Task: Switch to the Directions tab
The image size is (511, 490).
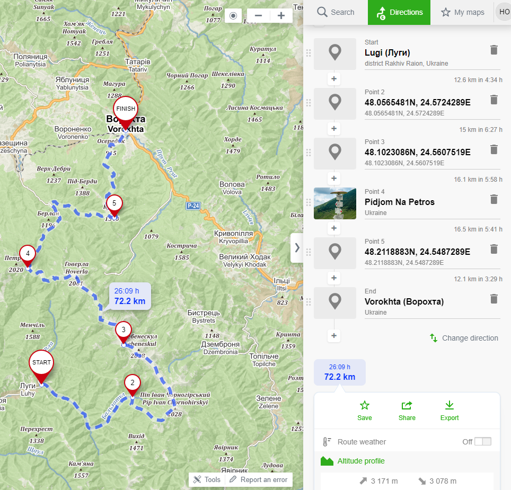Action: [399, 12]
